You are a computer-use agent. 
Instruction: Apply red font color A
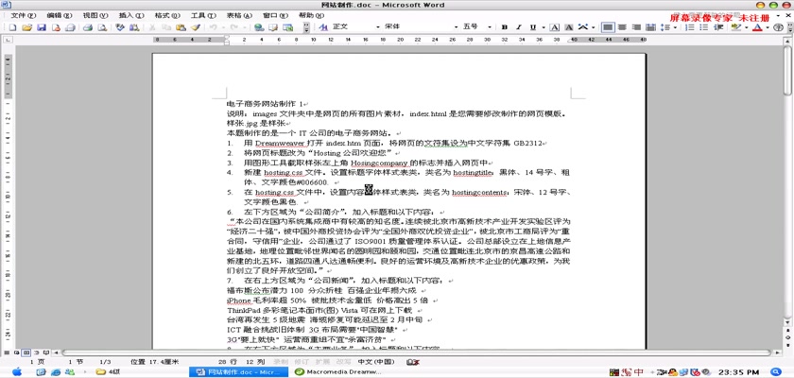pos(757,26)
